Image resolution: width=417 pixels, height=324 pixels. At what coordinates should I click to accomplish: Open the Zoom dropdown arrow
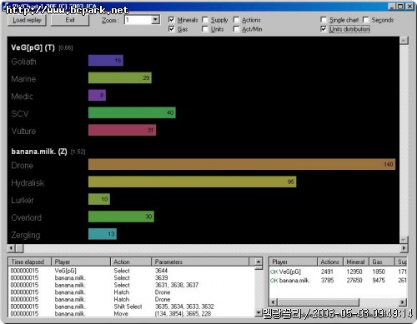tap(156, 20)
